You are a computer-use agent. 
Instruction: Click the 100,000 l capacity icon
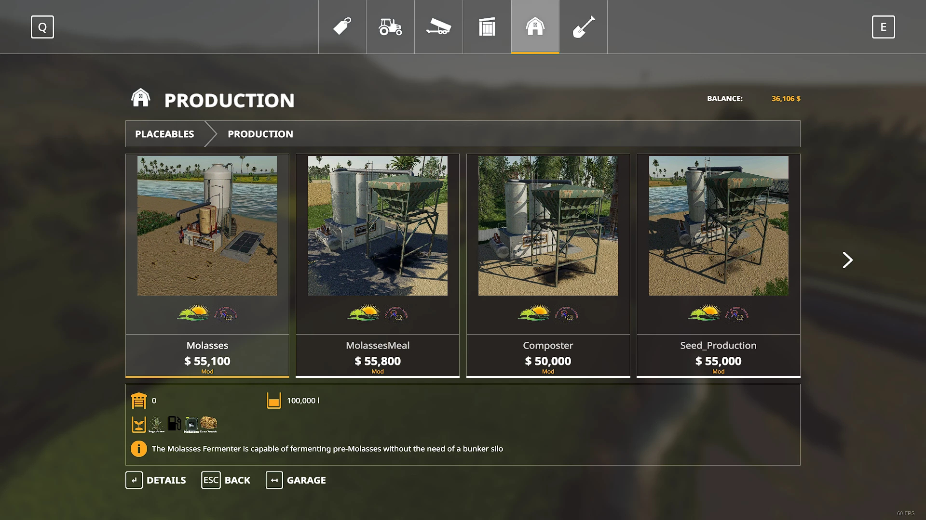[x=273, y=401]
